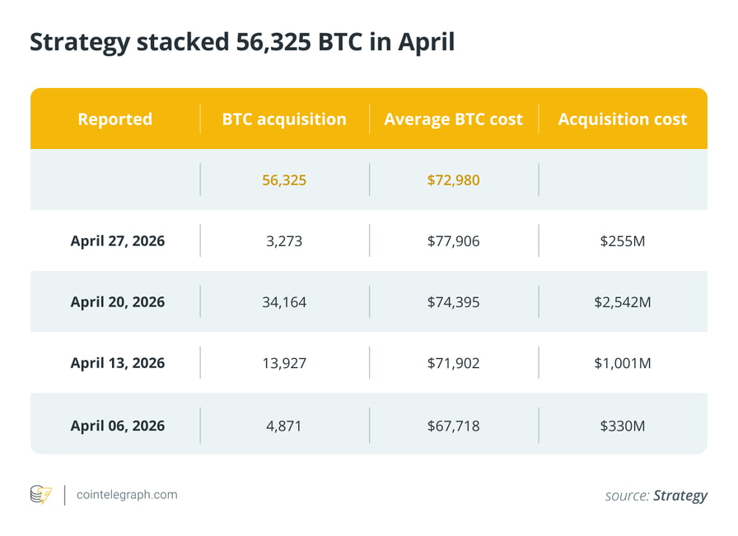Open the cointelegraph.com link

click(126, 495)
